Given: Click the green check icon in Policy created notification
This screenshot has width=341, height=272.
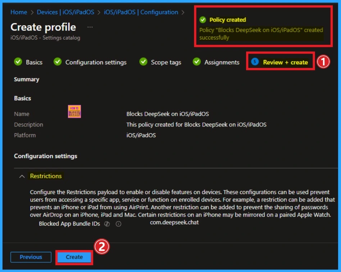Looking at the screenshot, I should [x=203, y=20].
